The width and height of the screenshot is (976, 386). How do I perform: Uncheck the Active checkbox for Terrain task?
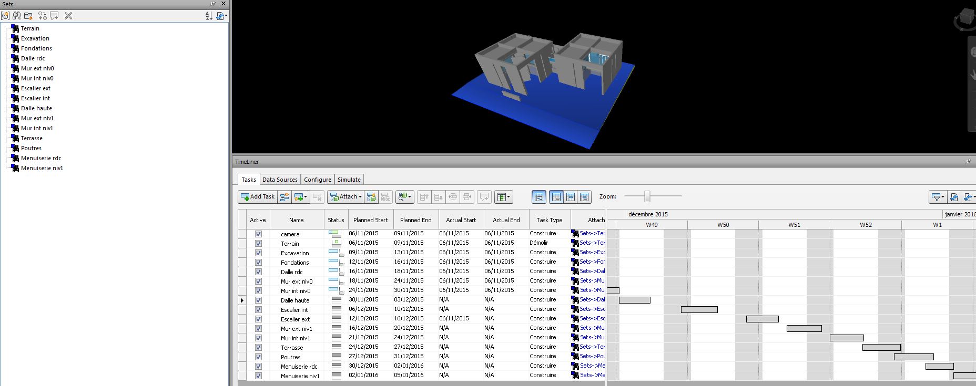(258, 244)
